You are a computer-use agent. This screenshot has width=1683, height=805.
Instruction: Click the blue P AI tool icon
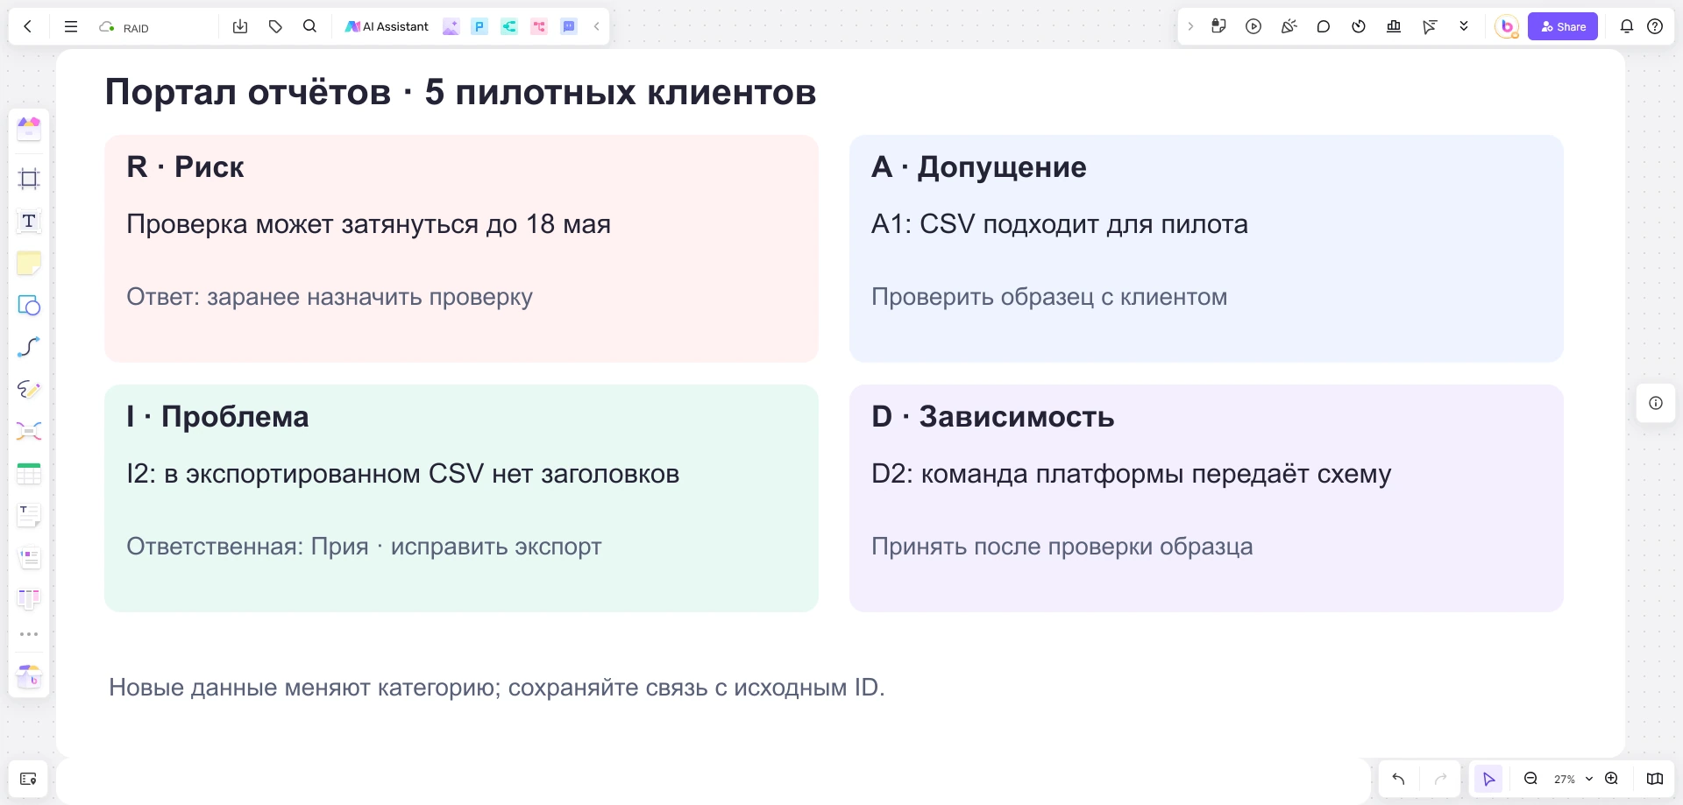(x=479, y=26)
